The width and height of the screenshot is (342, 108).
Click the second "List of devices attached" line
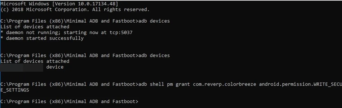pos(35,61)
